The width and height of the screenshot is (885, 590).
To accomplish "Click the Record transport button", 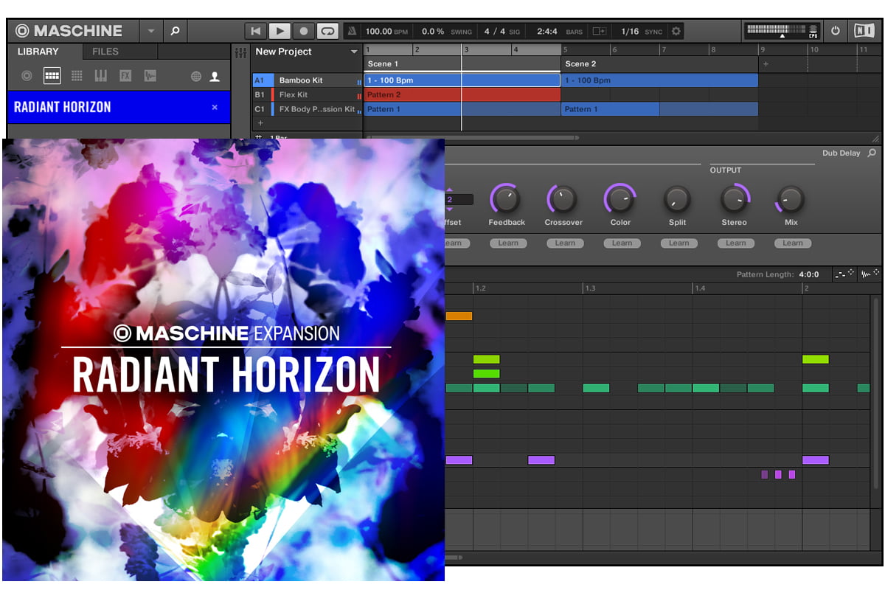I will click(x=303, y=31).
